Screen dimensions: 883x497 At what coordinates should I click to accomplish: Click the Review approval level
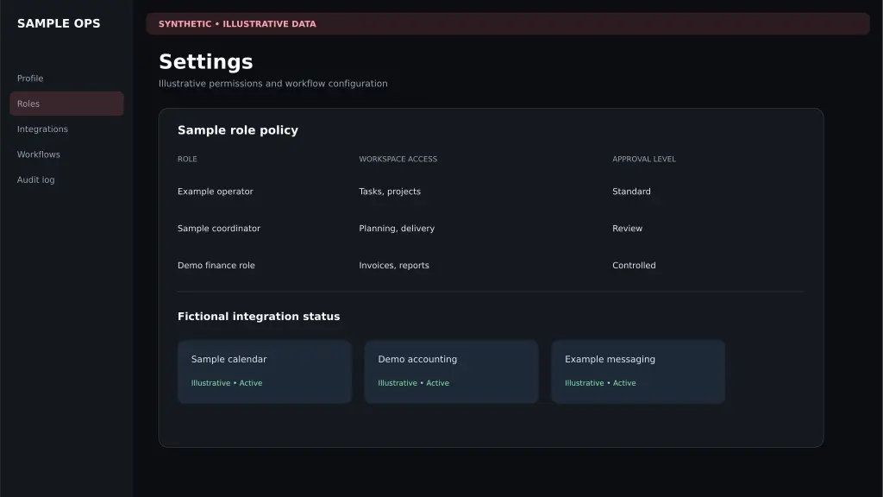tap(628, 228)
